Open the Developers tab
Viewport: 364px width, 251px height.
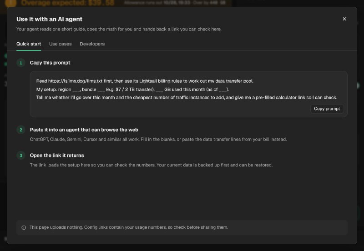92,44
